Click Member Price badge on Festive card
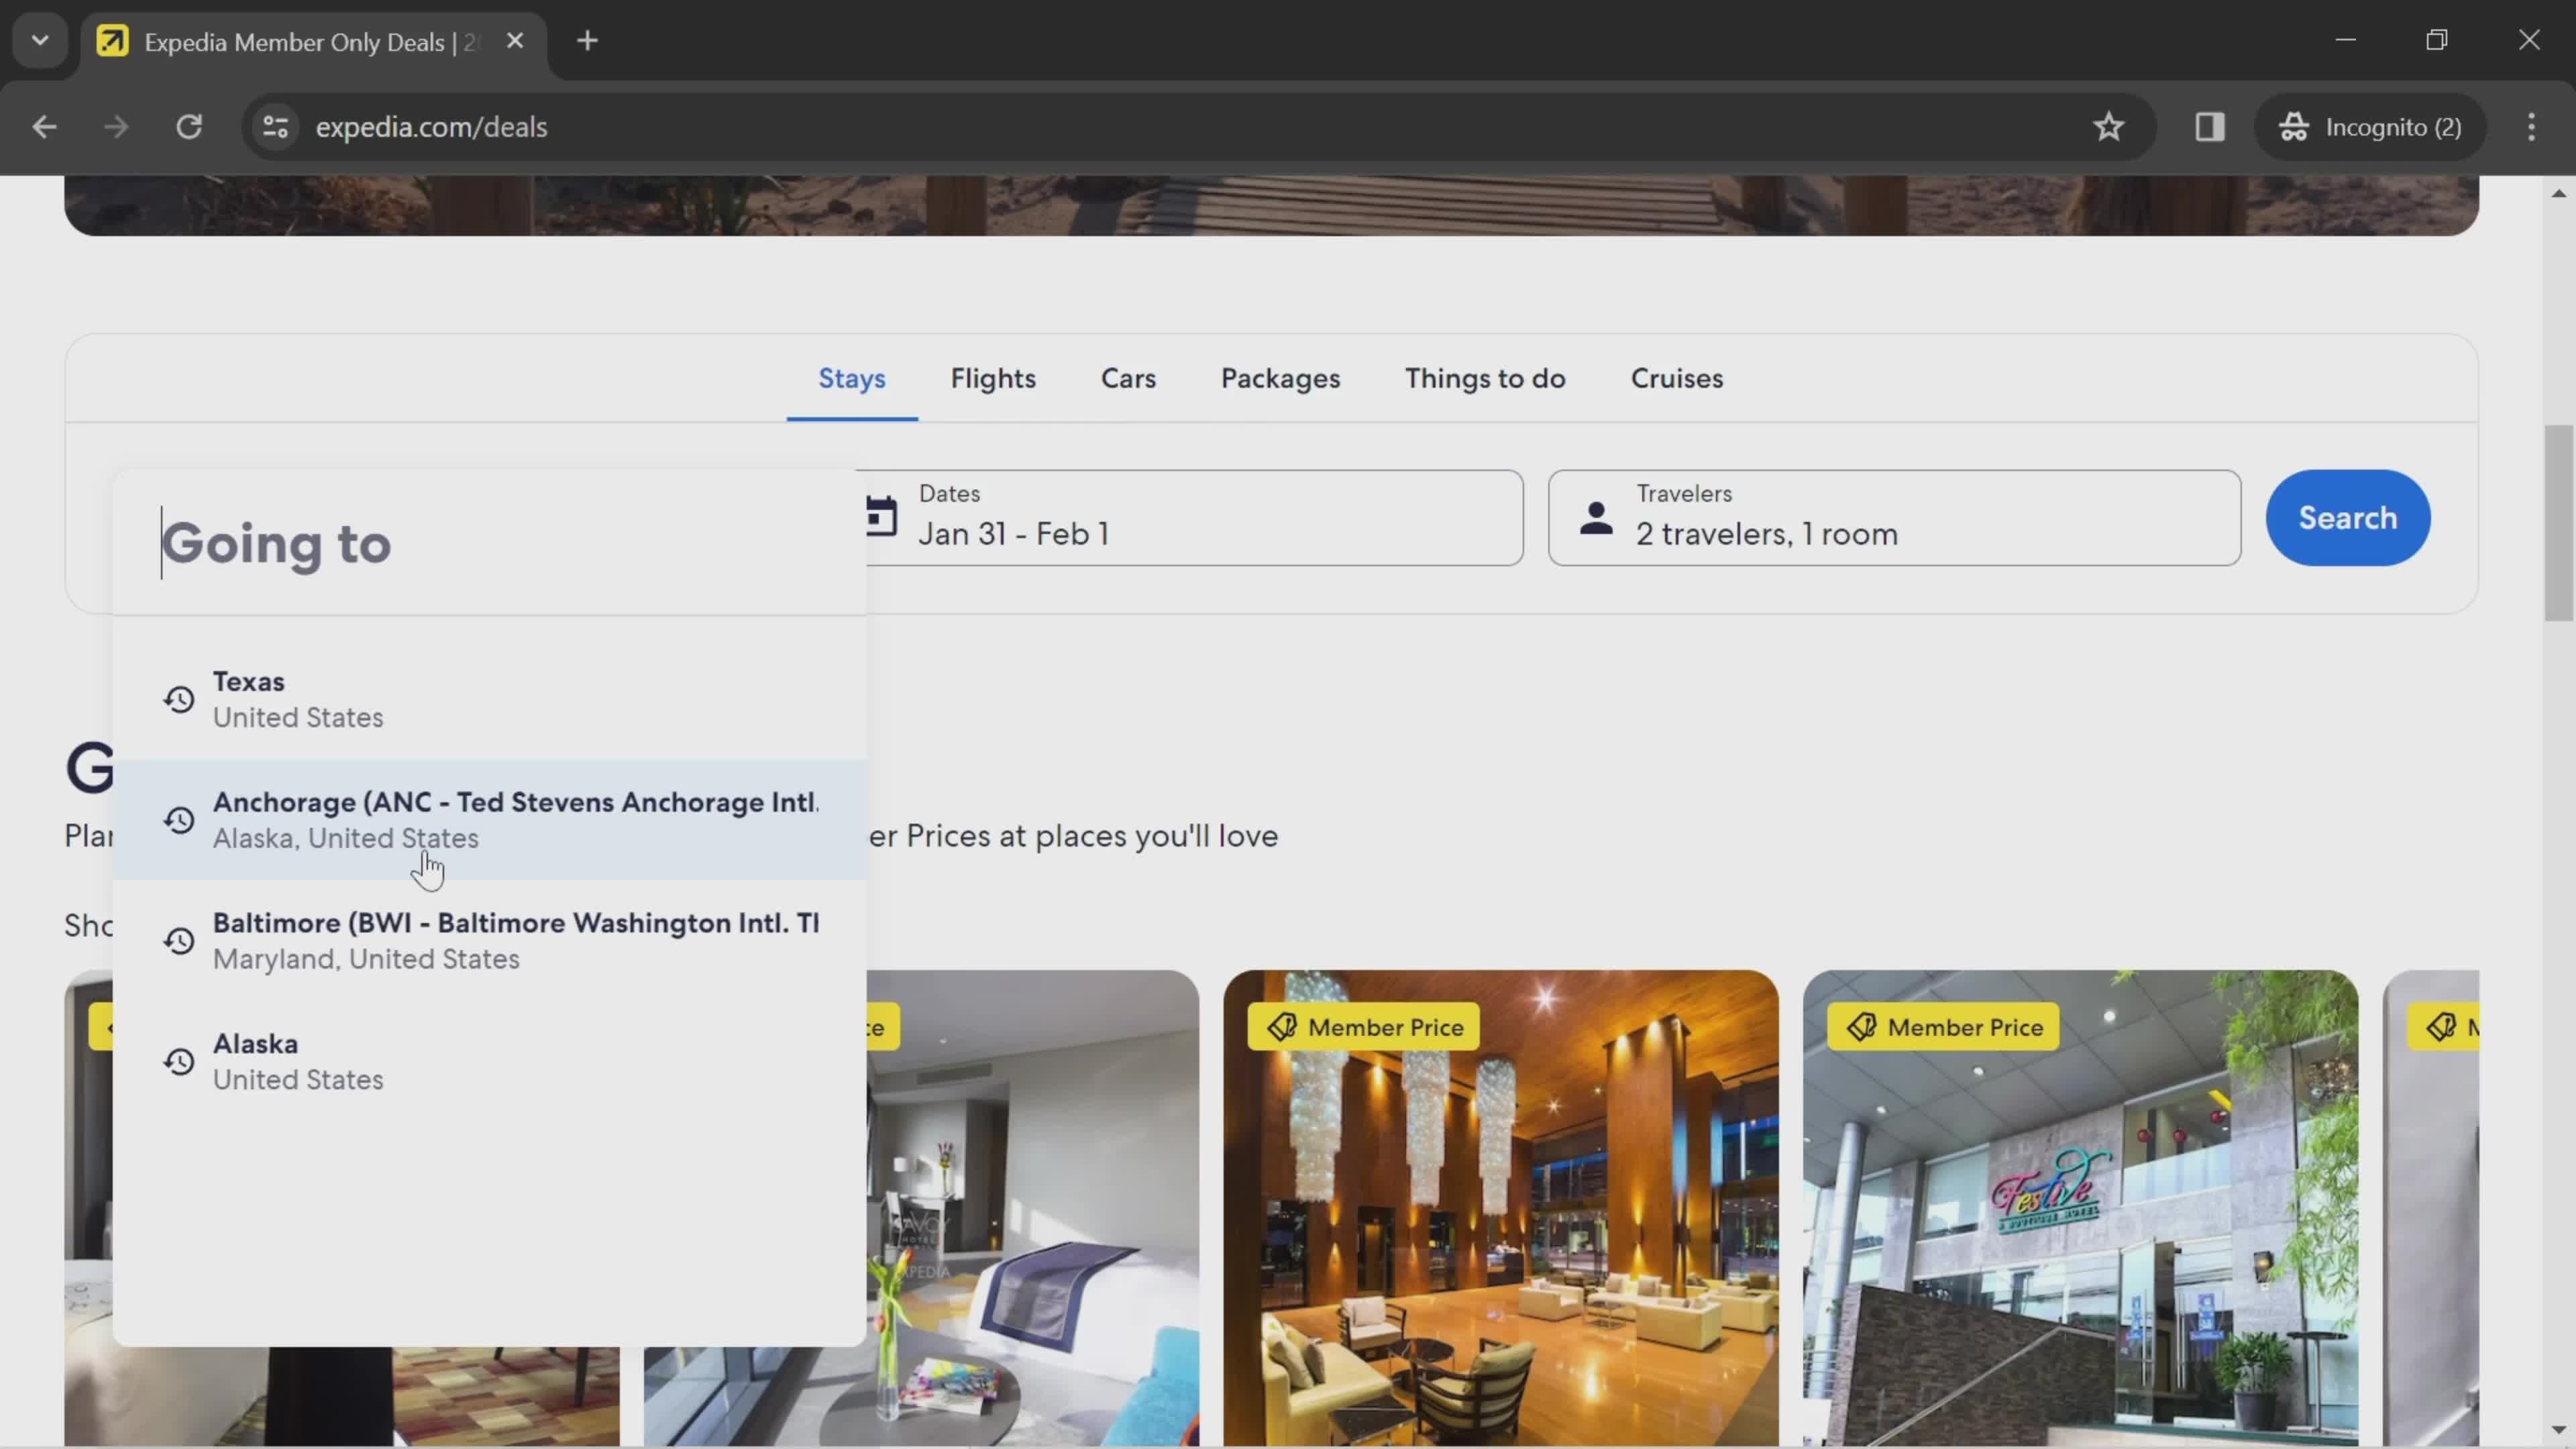This screenshot has height=1449, width=2576. point(1943,1027)
